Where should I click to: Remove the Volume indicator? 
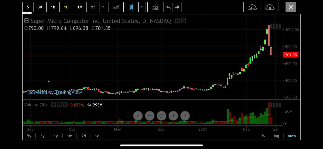pos(65,105)
